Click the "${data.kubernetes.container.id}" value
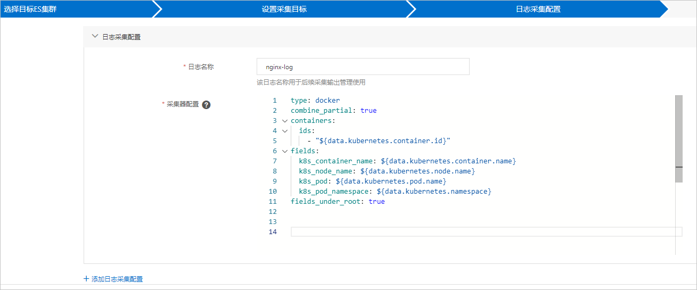The image size is (697, 290). (x=383, y=141)
